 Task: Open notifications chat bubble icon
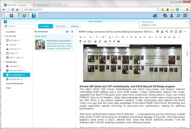165,16
